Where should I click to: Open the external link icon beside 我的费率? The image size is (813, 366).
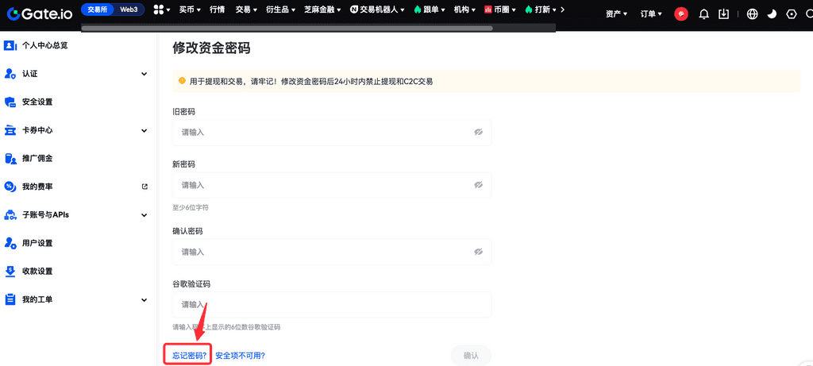click(144, 187)
